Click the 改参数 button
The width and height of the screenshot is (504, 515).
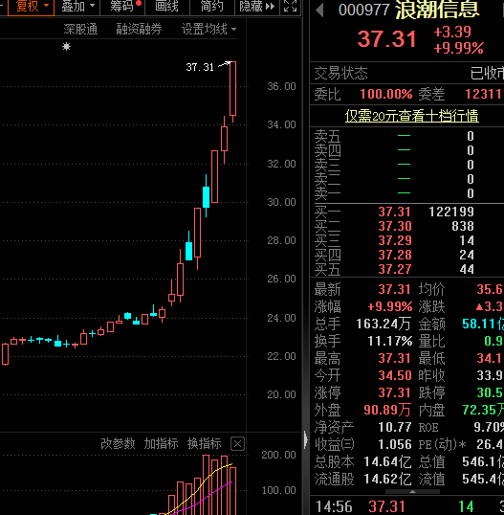point(118,444)
